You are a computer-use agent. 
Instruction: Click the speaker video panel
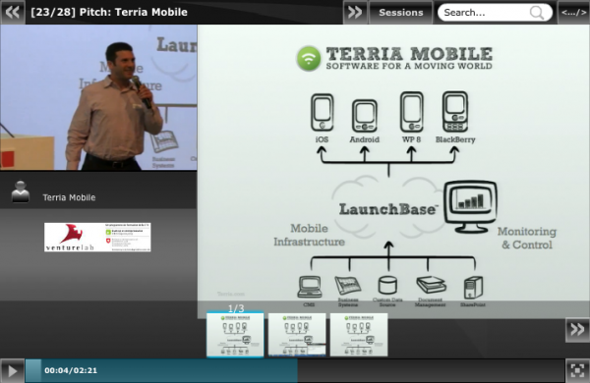tap(98, 97)
